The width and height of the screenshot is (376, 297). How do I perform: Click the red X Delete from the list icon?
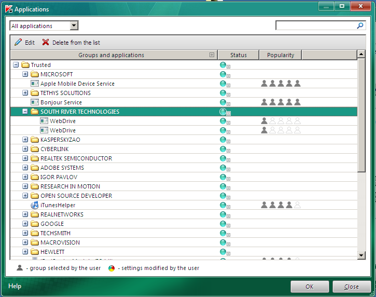46,43
